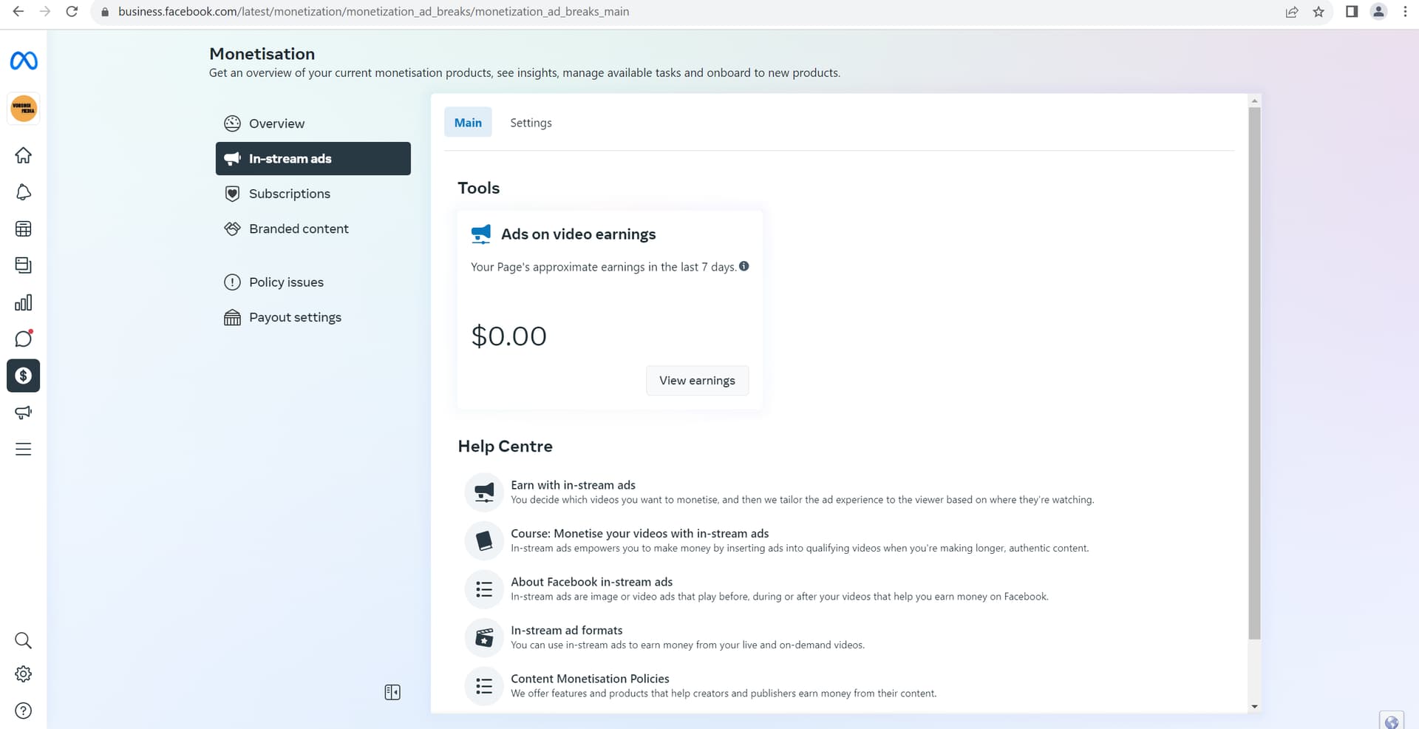Click the scrollbar up arrow
1419x729 pixels.
click(x=1254, y=101)
